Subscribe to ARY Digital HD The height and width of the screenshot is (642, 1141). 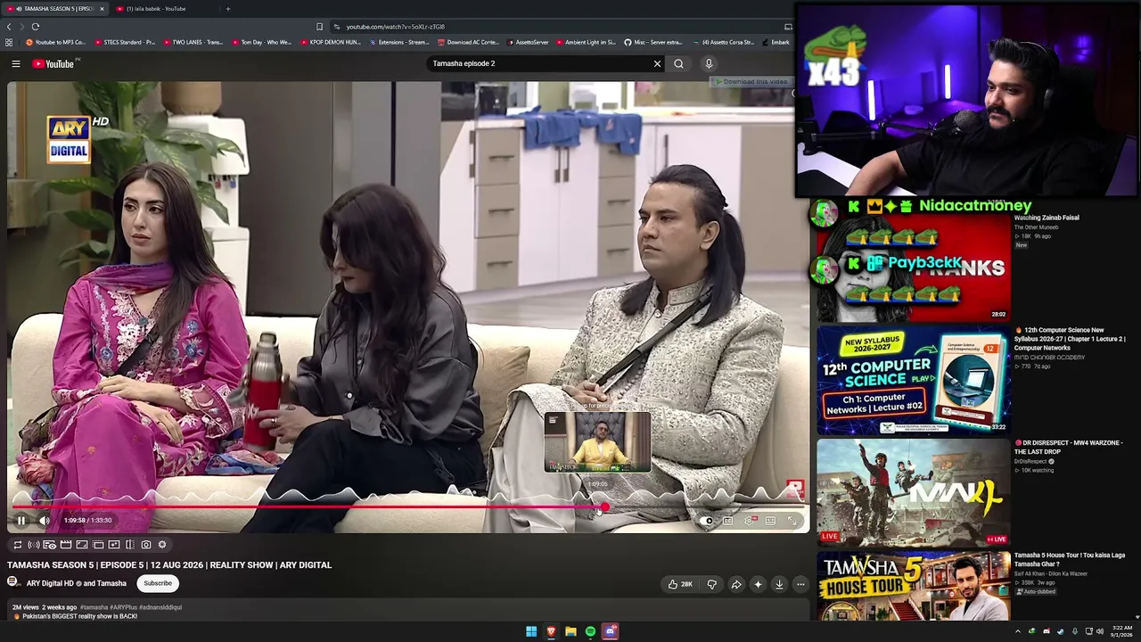tap(158, 583)
